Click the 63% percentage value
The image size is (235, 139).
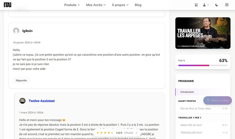click(223, 60)
